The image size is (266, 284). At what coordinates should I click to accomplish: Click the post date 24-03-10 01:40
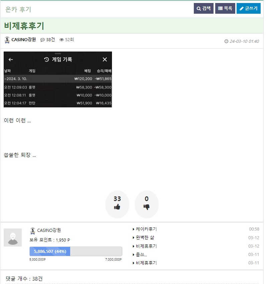(x=244, y=41)
